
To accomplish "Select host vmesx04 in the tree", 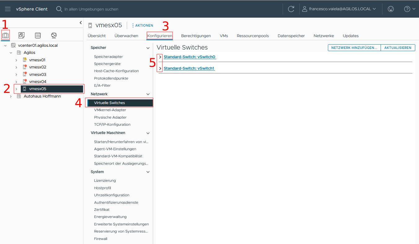I will [37, 82].
